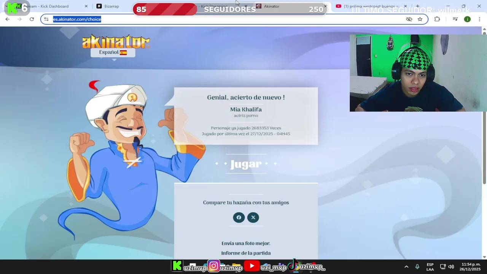The height and width of the screenshot is (274, 487).
Task: Close the Kick Dashboard tab
Action: click(x=86, y=6)
